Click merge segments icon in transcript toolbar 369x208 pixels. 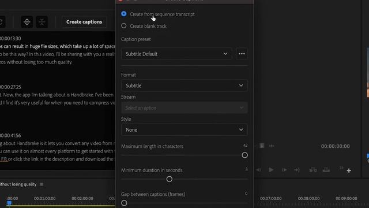(42, 22)
